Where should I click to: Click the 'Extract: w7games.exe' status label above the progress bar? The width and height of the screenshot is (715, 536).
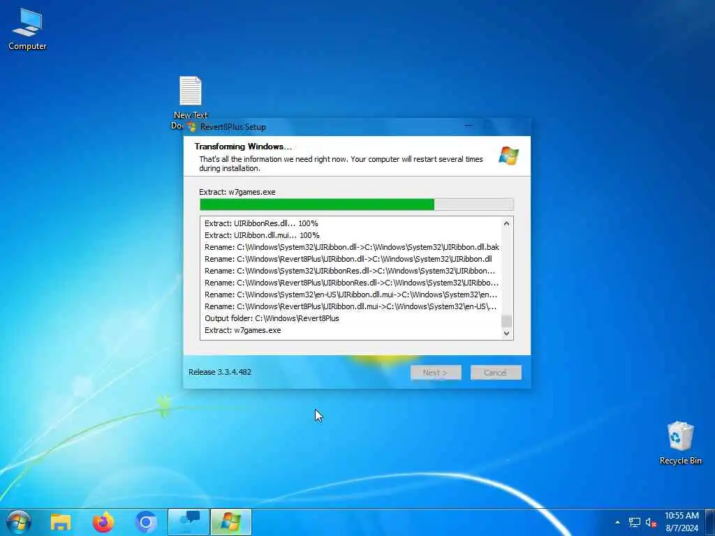pos(237,192)
